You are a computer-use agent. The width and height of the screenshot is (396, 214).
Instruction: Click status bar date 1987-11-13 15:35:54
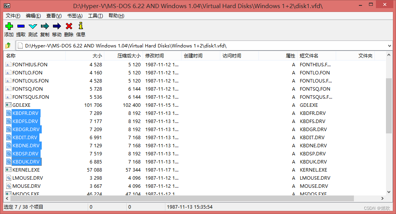coord(190,207)
